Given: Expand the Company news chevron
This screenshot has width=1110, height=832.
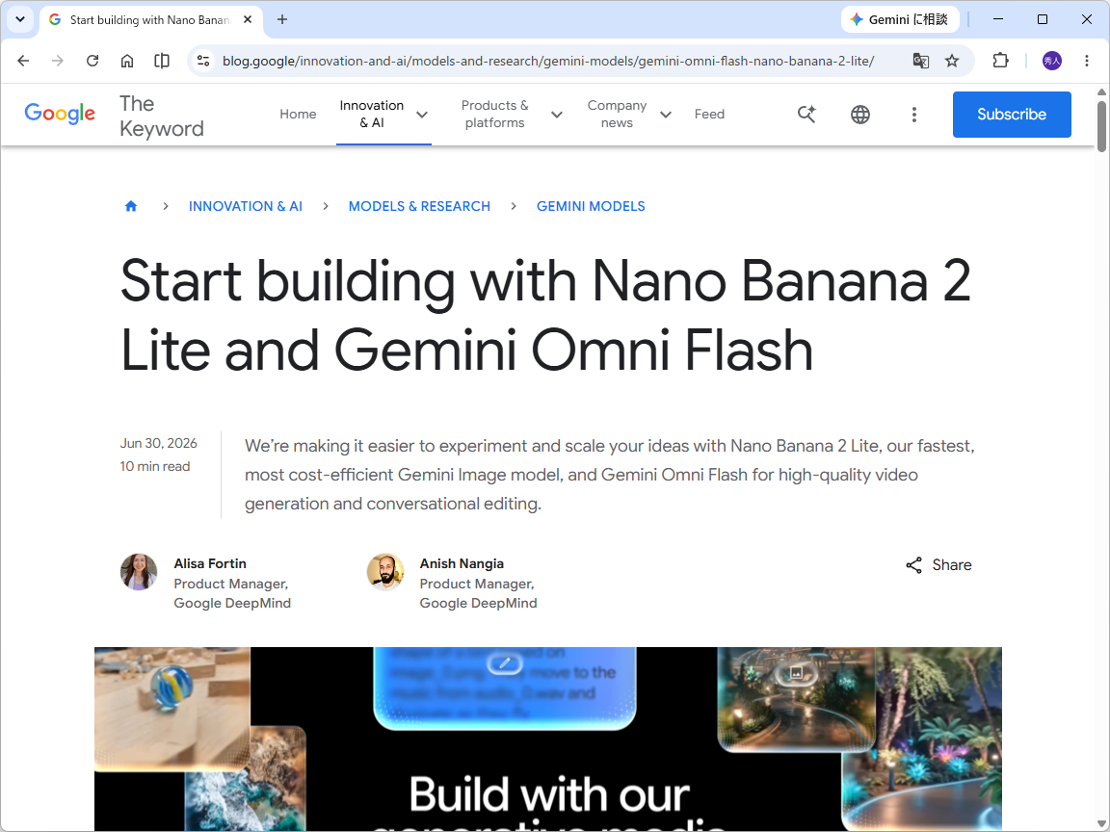Looking at the screenshot, I should coord(666,115).
